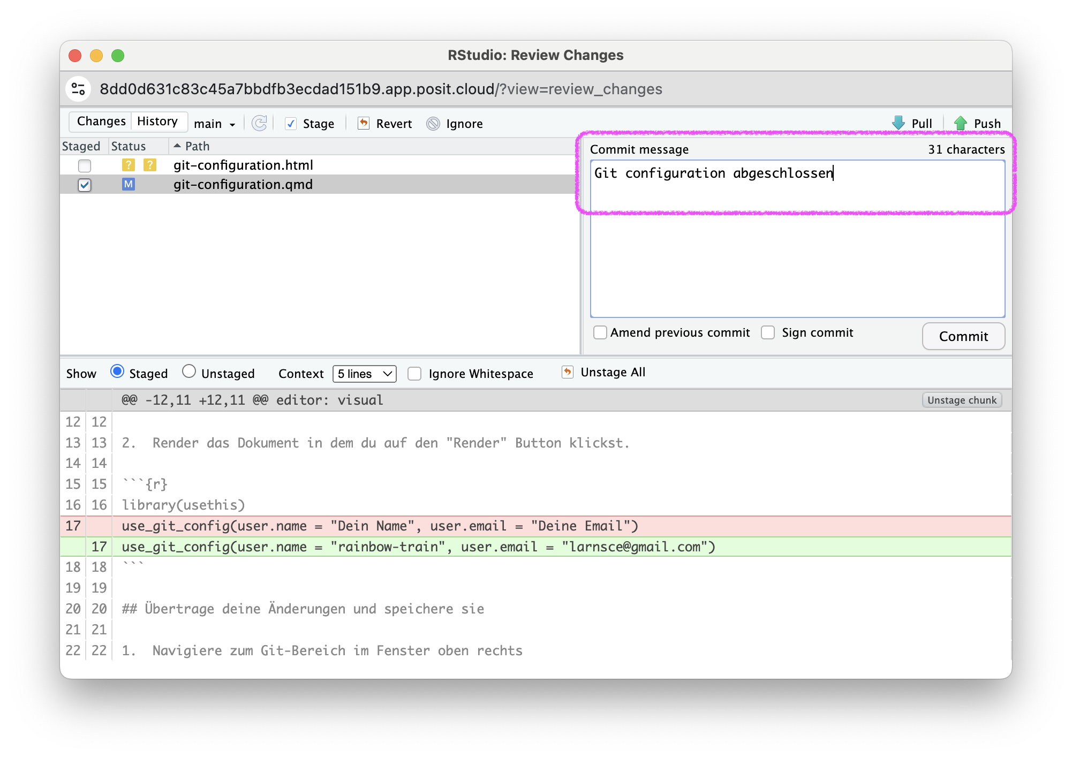Click the Path column sort arrow
This screenshot has height=758, width=1072.
177,146
